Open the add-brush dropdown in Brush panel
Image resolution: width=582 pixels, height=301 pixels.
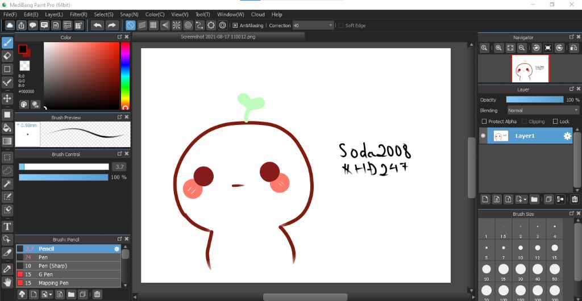pyautogui.click(x=51, y=295)
